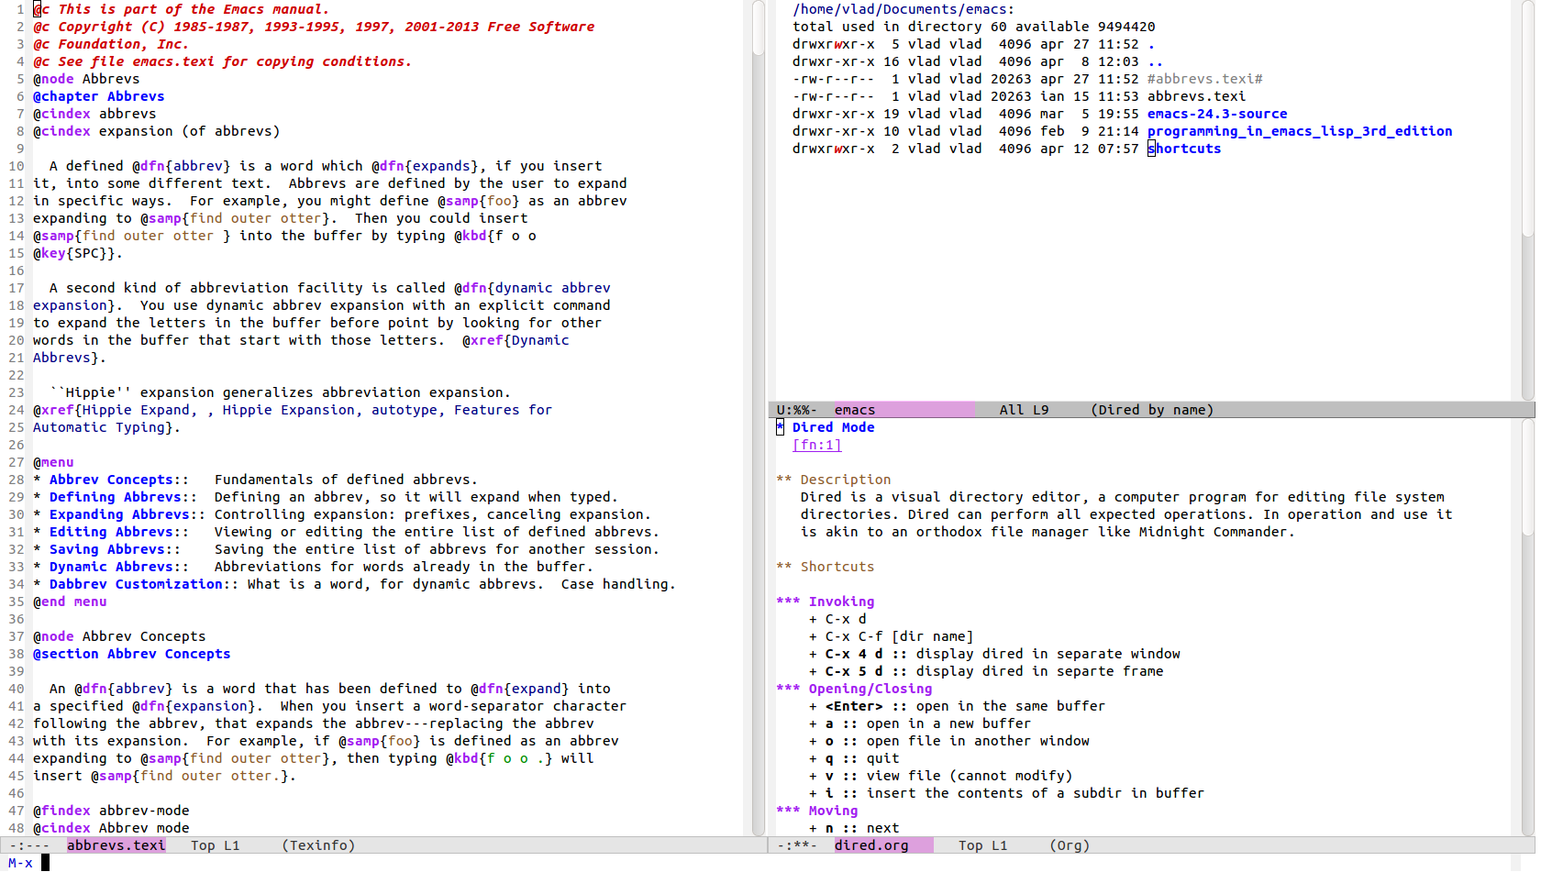The image size is (1541, 883).
Task: Click the 'i :: insert the contents' list item
Action: pyautogui.click(x=1006, y=793)
